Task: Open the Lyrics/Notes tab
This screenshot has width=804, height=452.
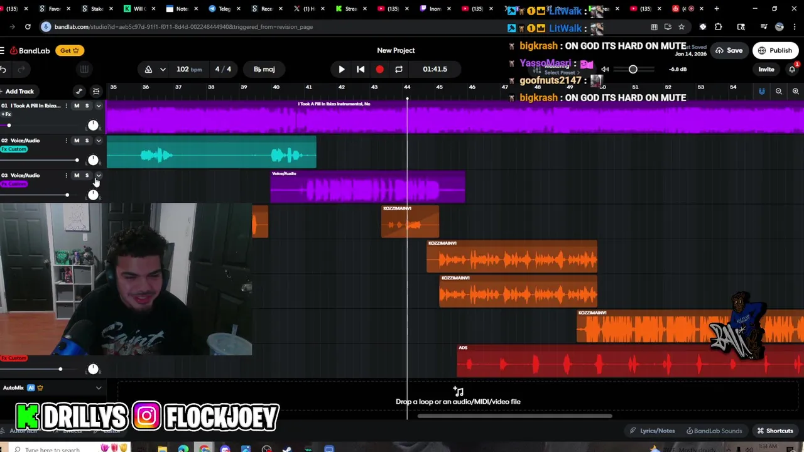Action: 652,431
